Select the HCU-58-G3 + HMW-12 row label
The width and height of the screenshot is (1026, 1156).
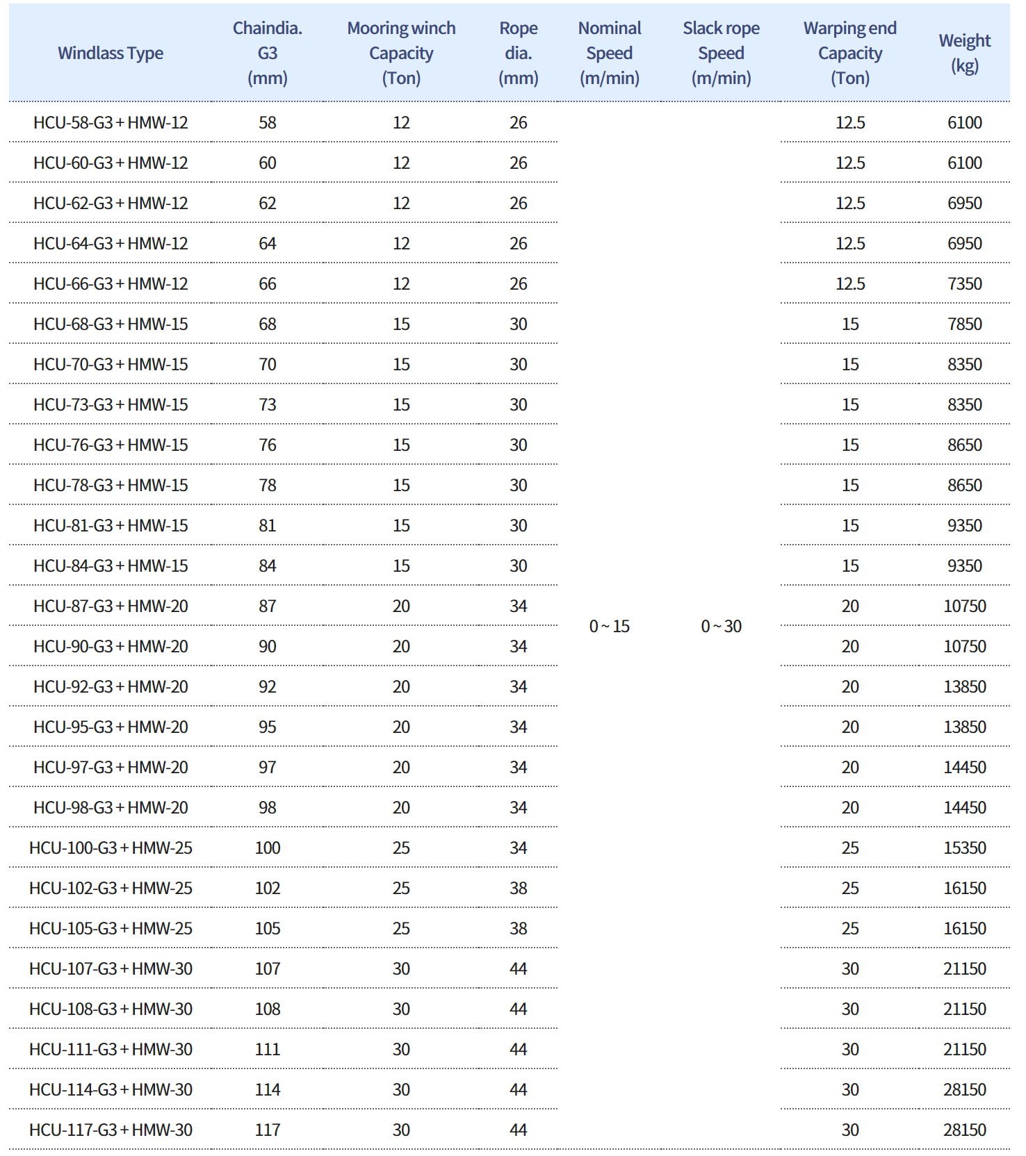click(111, 123)
